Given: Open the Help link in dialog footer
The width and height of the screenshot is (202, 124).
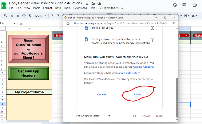Looking at the screenshot, I should [134, 116].
